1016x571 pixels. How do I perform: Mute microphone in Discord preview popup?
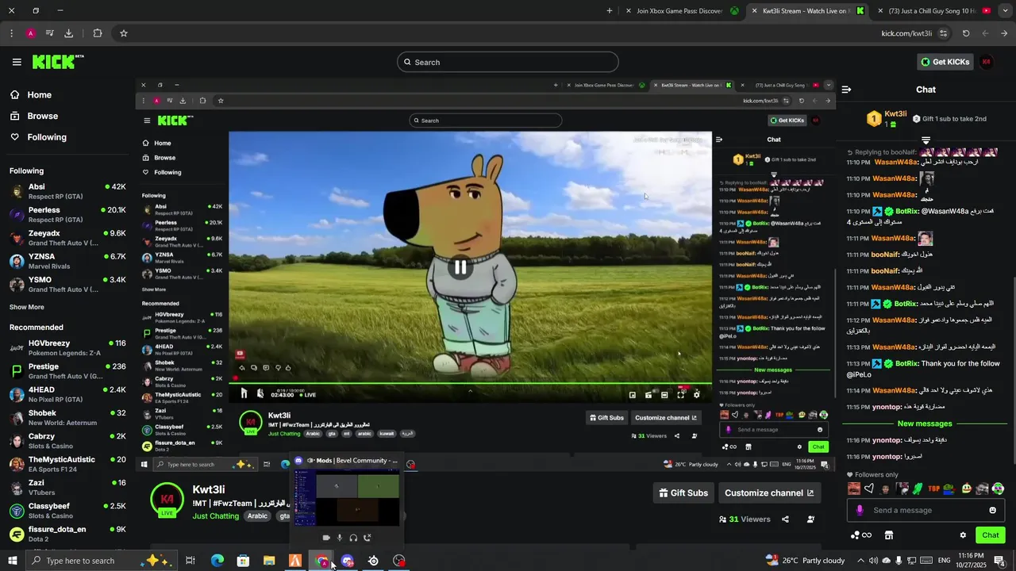(340, 538)
